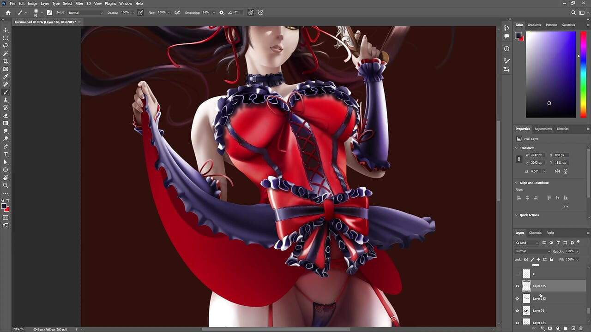Screen dimensions: 591x332
Task: Open the Plugins menu
Action: coord(110,4)
